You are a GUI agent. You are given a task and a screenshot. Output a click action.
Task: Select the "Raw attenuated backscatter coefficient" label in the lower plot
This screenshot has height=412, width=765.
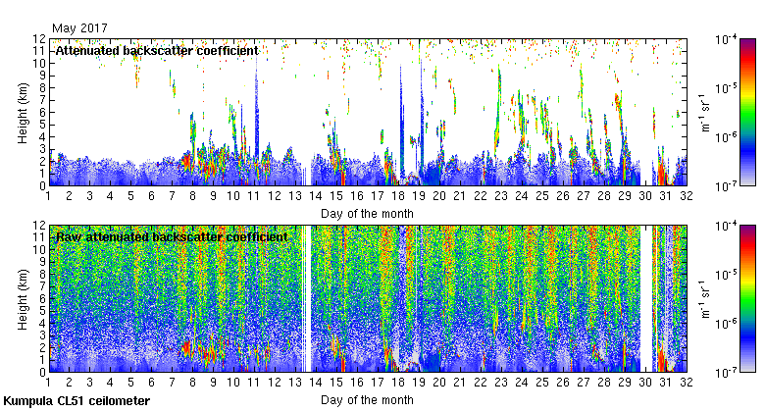(x=172, y=237)
